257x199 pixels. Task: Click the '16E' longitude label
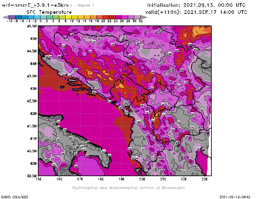[x=59, y=179]
